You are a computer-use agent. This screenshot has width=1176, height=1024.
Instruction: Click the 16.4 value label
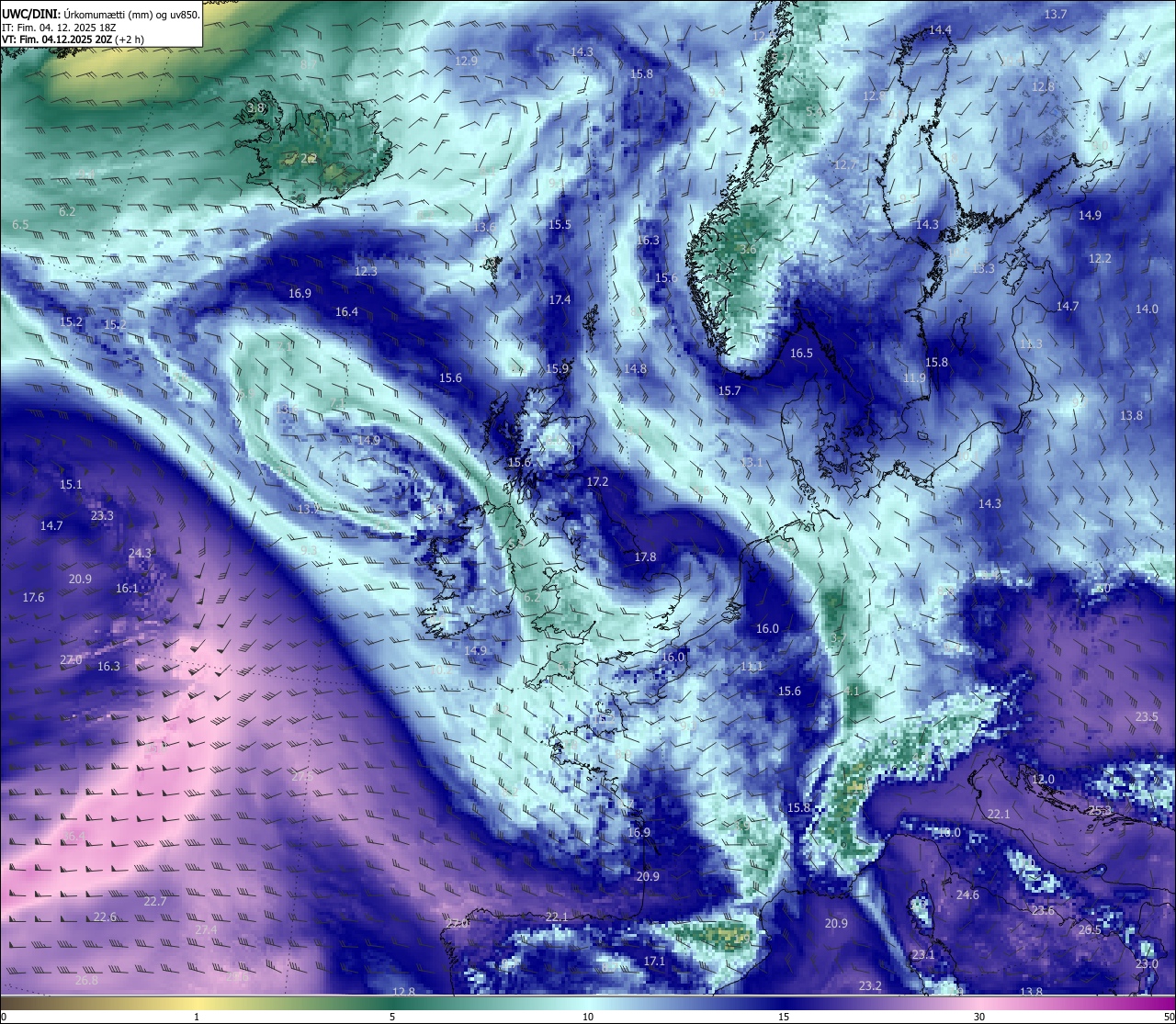coord(346,312)
